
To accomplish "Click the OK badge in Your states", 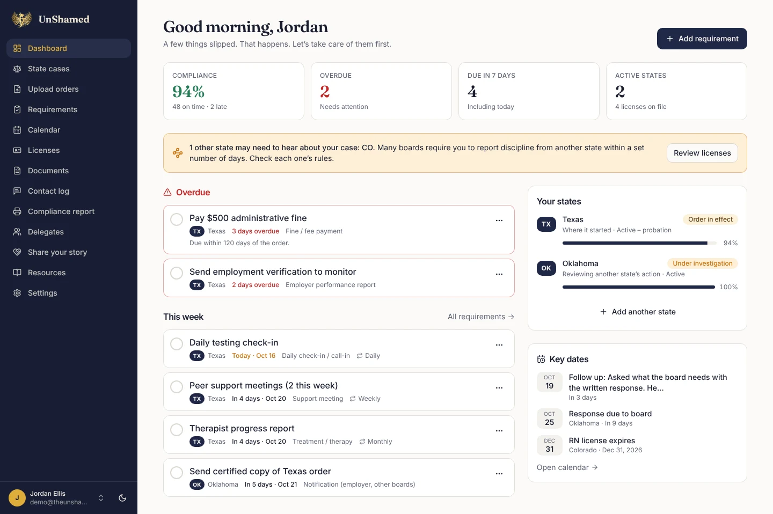I will (546, 268).
